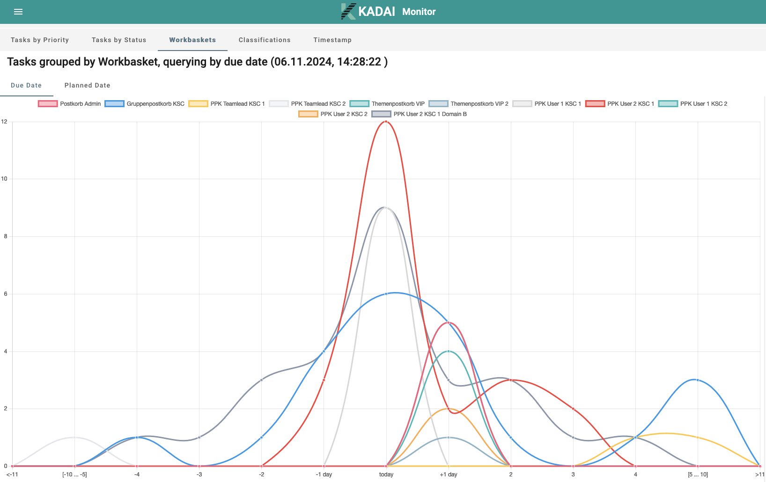Screen dimensions: 766x482
Task: Go to the Timestamp tab
Action: click(x=332, y=40)
